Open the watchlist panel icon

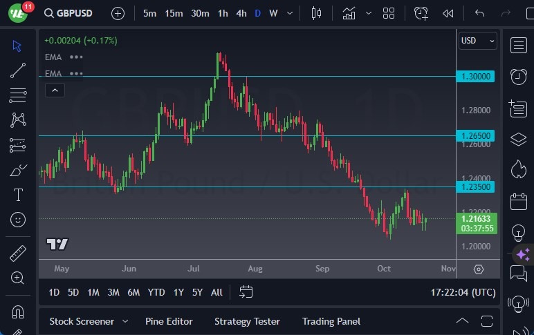[518, 45]
